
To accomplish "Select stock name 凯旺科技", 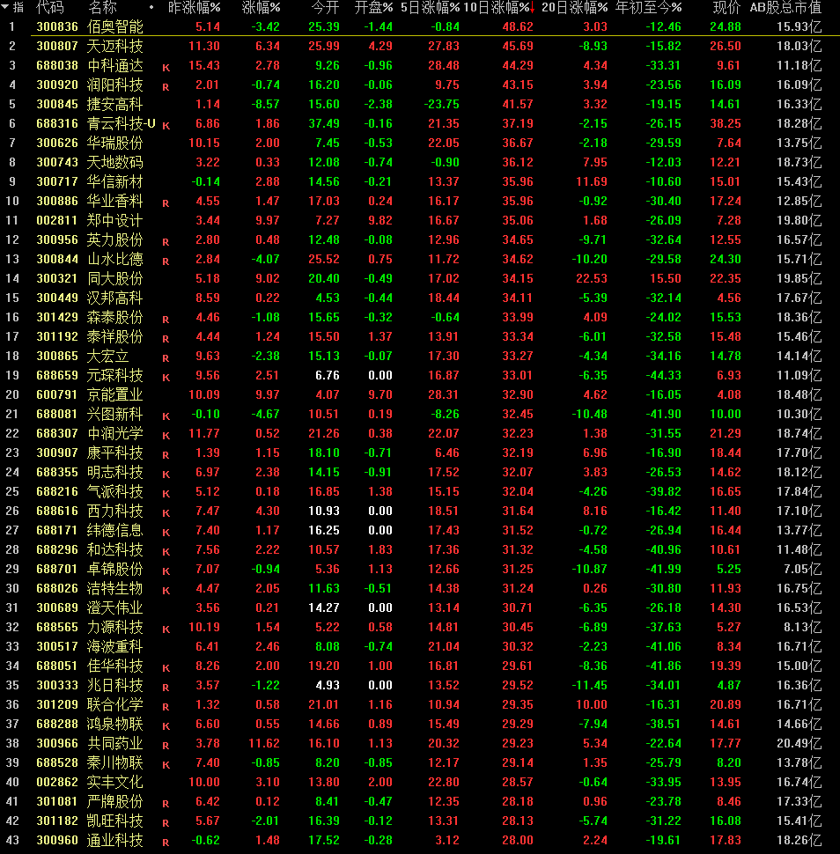I will pyautogui.click(x=115, y=821).
